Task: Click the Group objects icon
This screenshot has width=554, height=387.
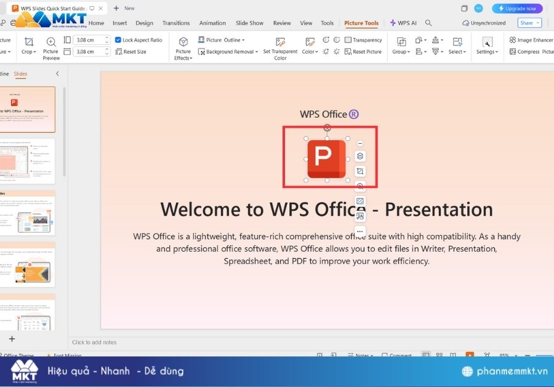Action: tap(401, 42)
